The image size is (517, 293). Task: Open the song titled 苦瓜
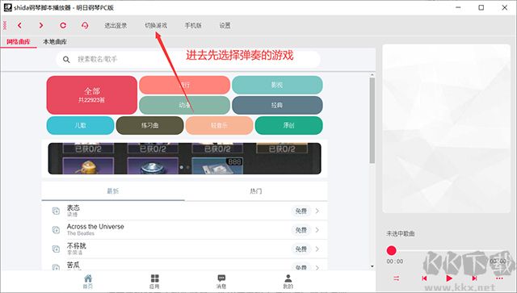(x=74, y=265)
